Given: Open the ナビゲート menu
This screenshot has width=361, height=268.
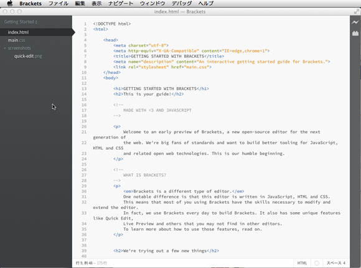Looking at the screenshot, I should click(x=121, y=4).
